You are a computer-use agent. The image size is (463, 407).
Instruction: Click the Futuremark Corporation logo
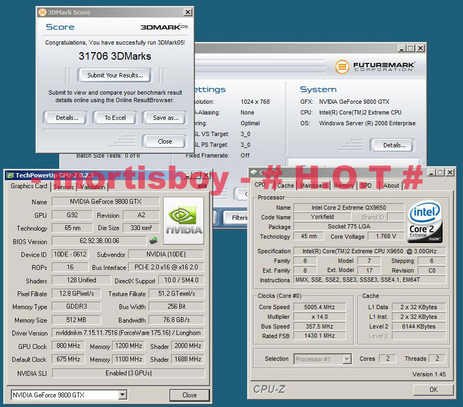point(375,67)
